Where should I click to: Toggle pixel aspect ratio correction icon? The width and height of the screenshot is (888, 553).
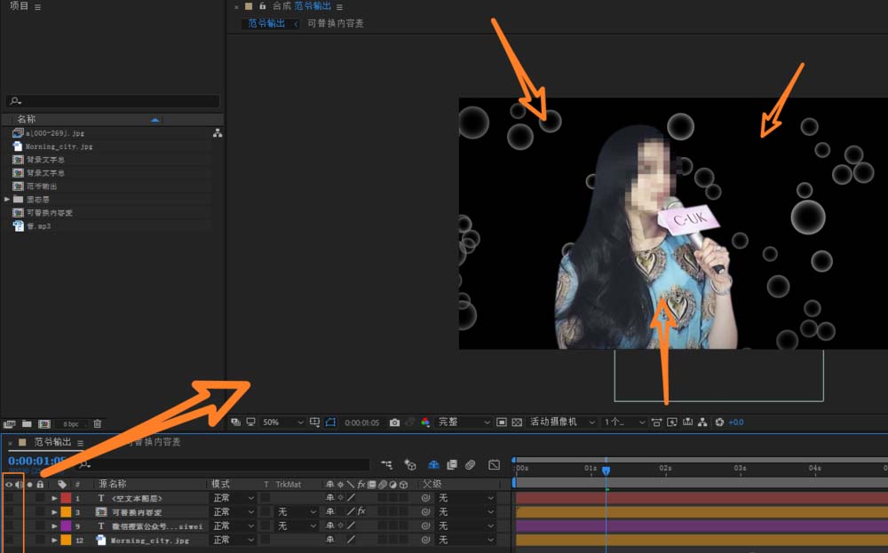pos(656,423)
